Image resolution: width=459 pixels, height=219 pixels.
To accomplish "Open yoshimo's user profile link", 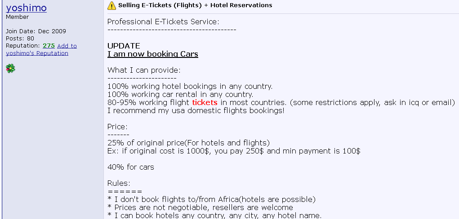I will pos(26,8).
